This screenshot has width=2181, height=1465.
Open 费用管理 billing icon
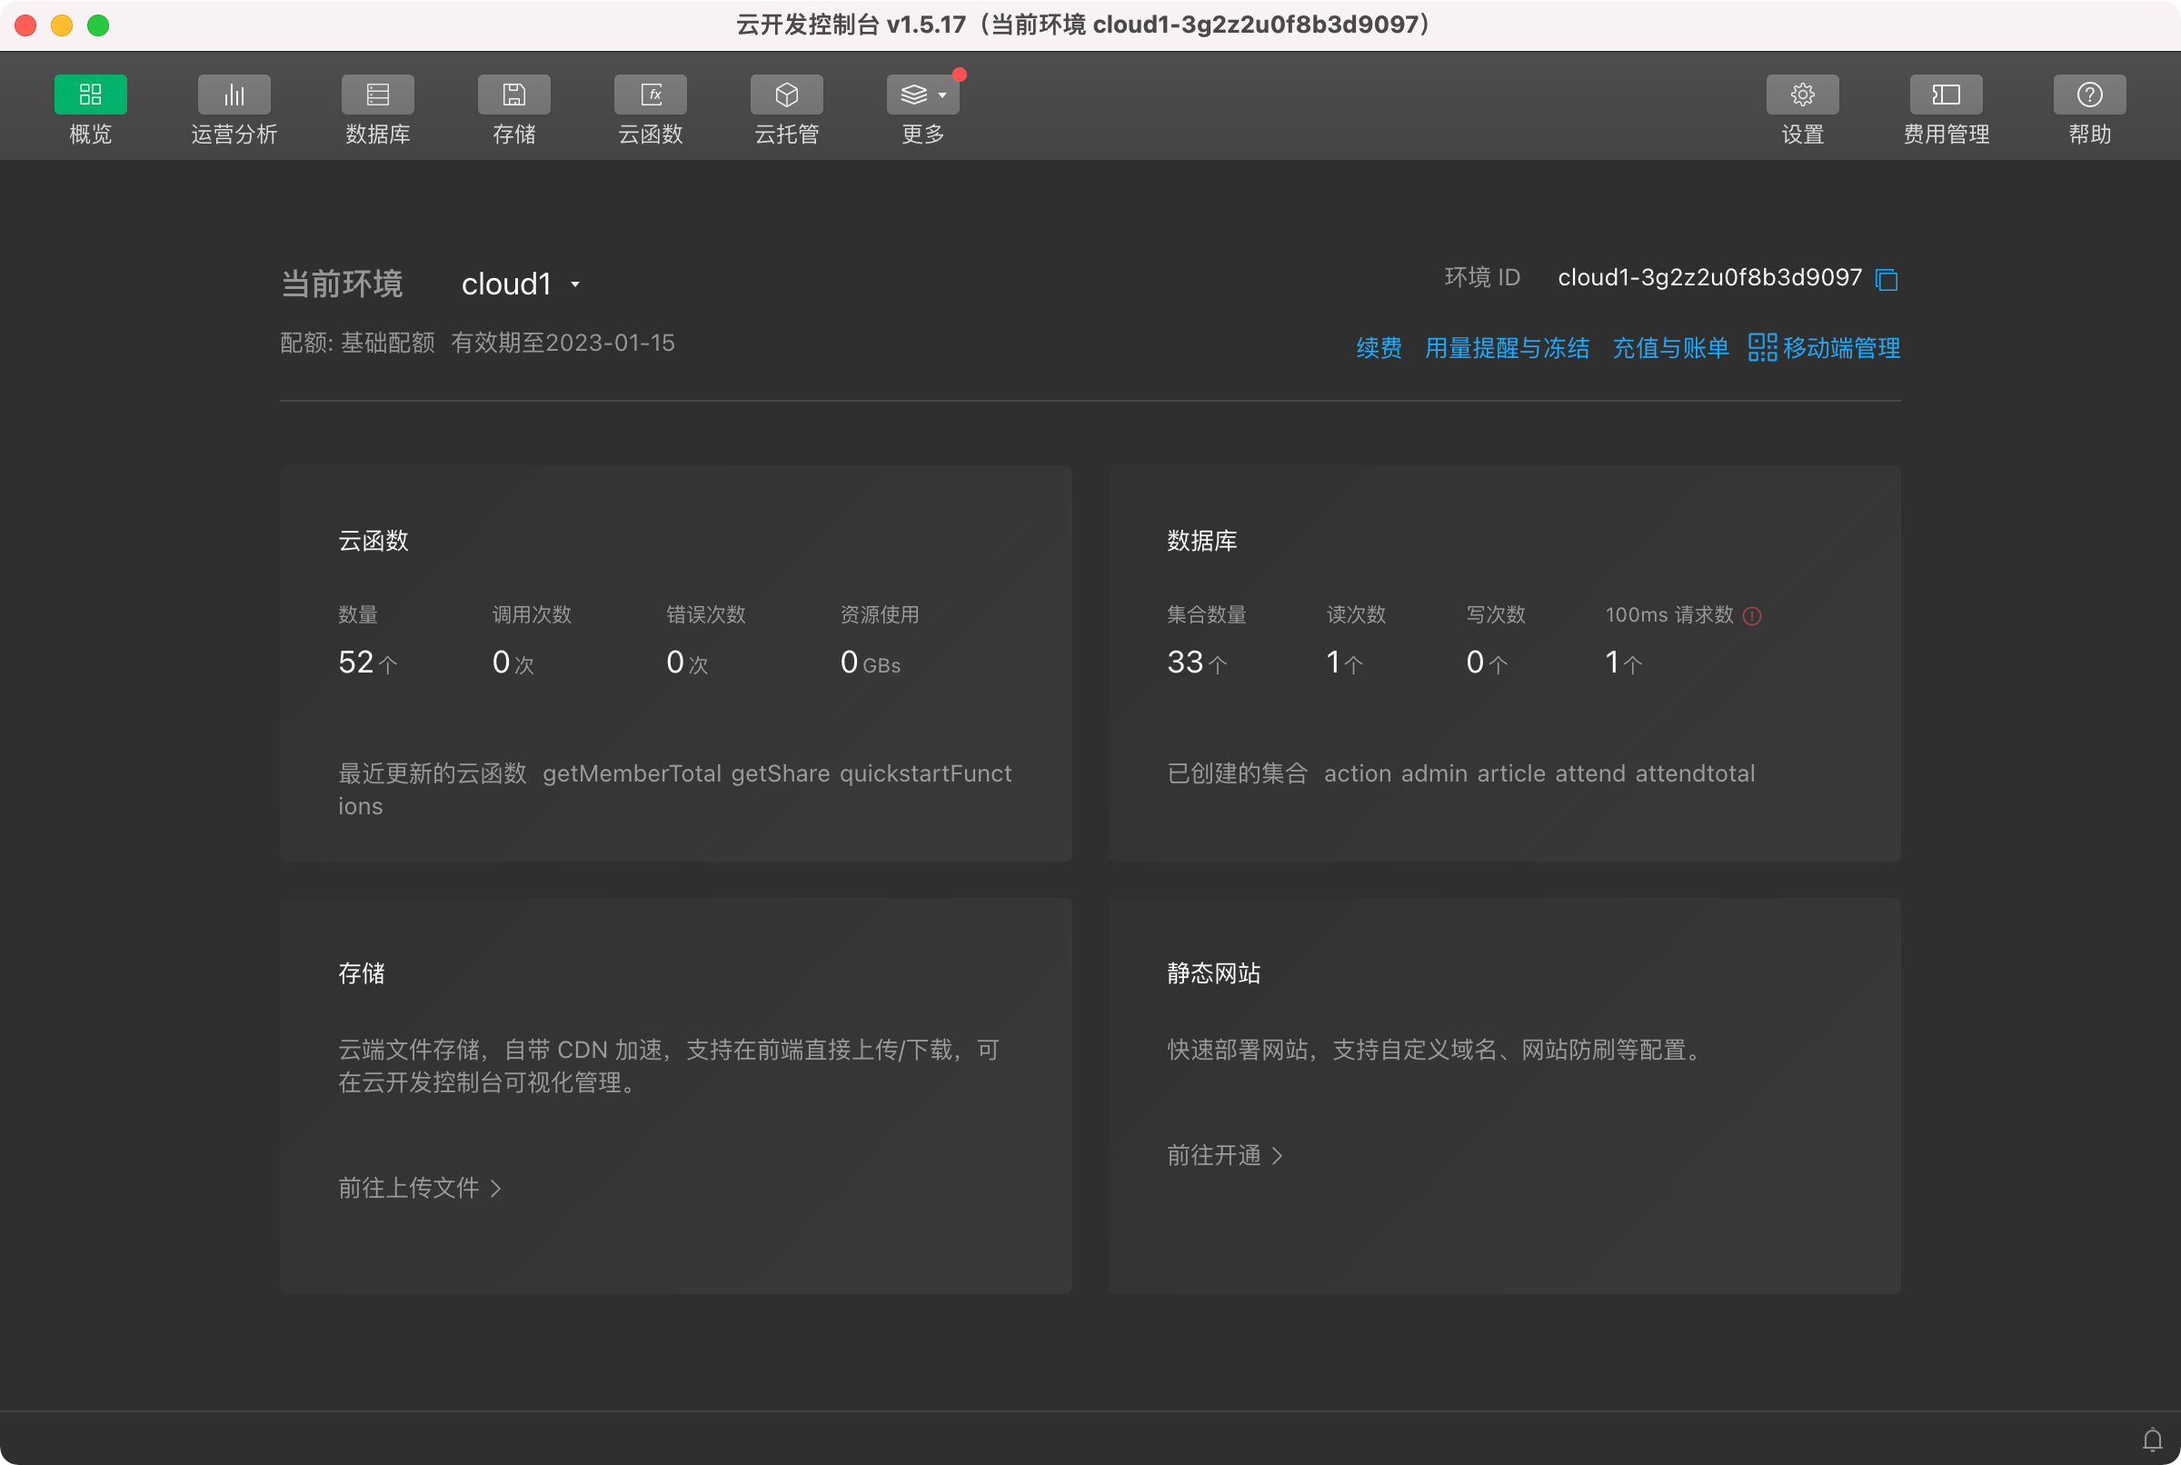click(1946, 95)
